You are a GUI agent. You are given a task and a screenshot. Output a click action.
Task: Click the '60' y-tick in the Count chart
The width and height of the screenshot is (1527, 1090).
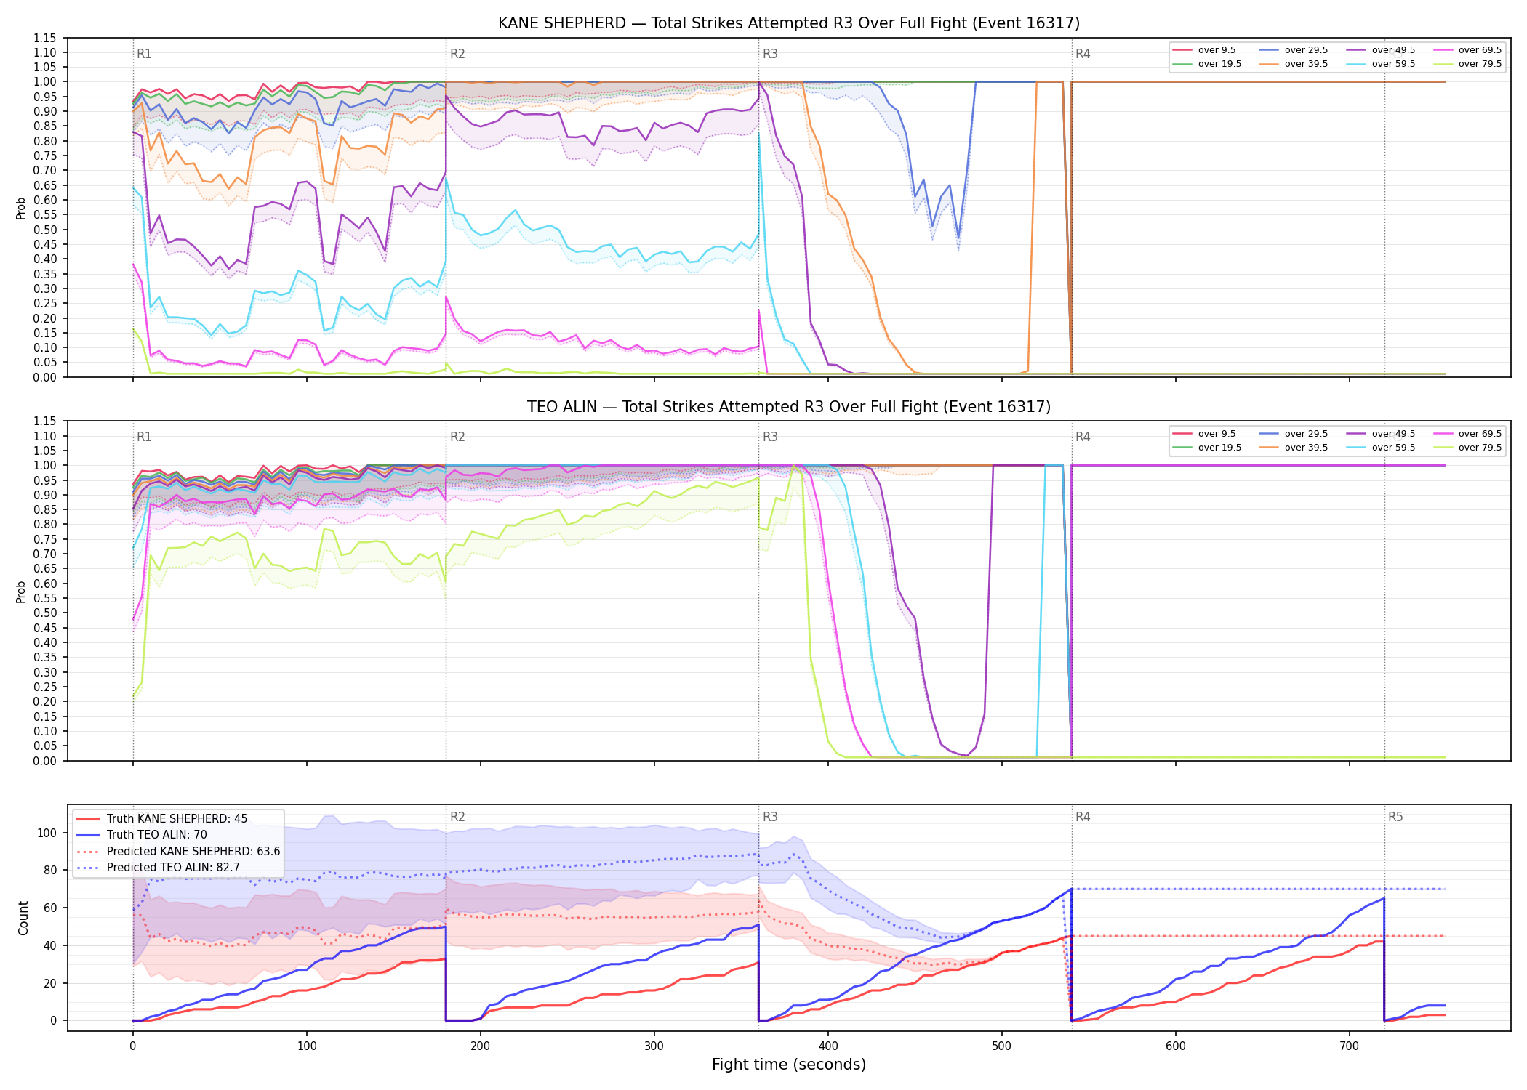pyautogui.click(x=49, y=908)
